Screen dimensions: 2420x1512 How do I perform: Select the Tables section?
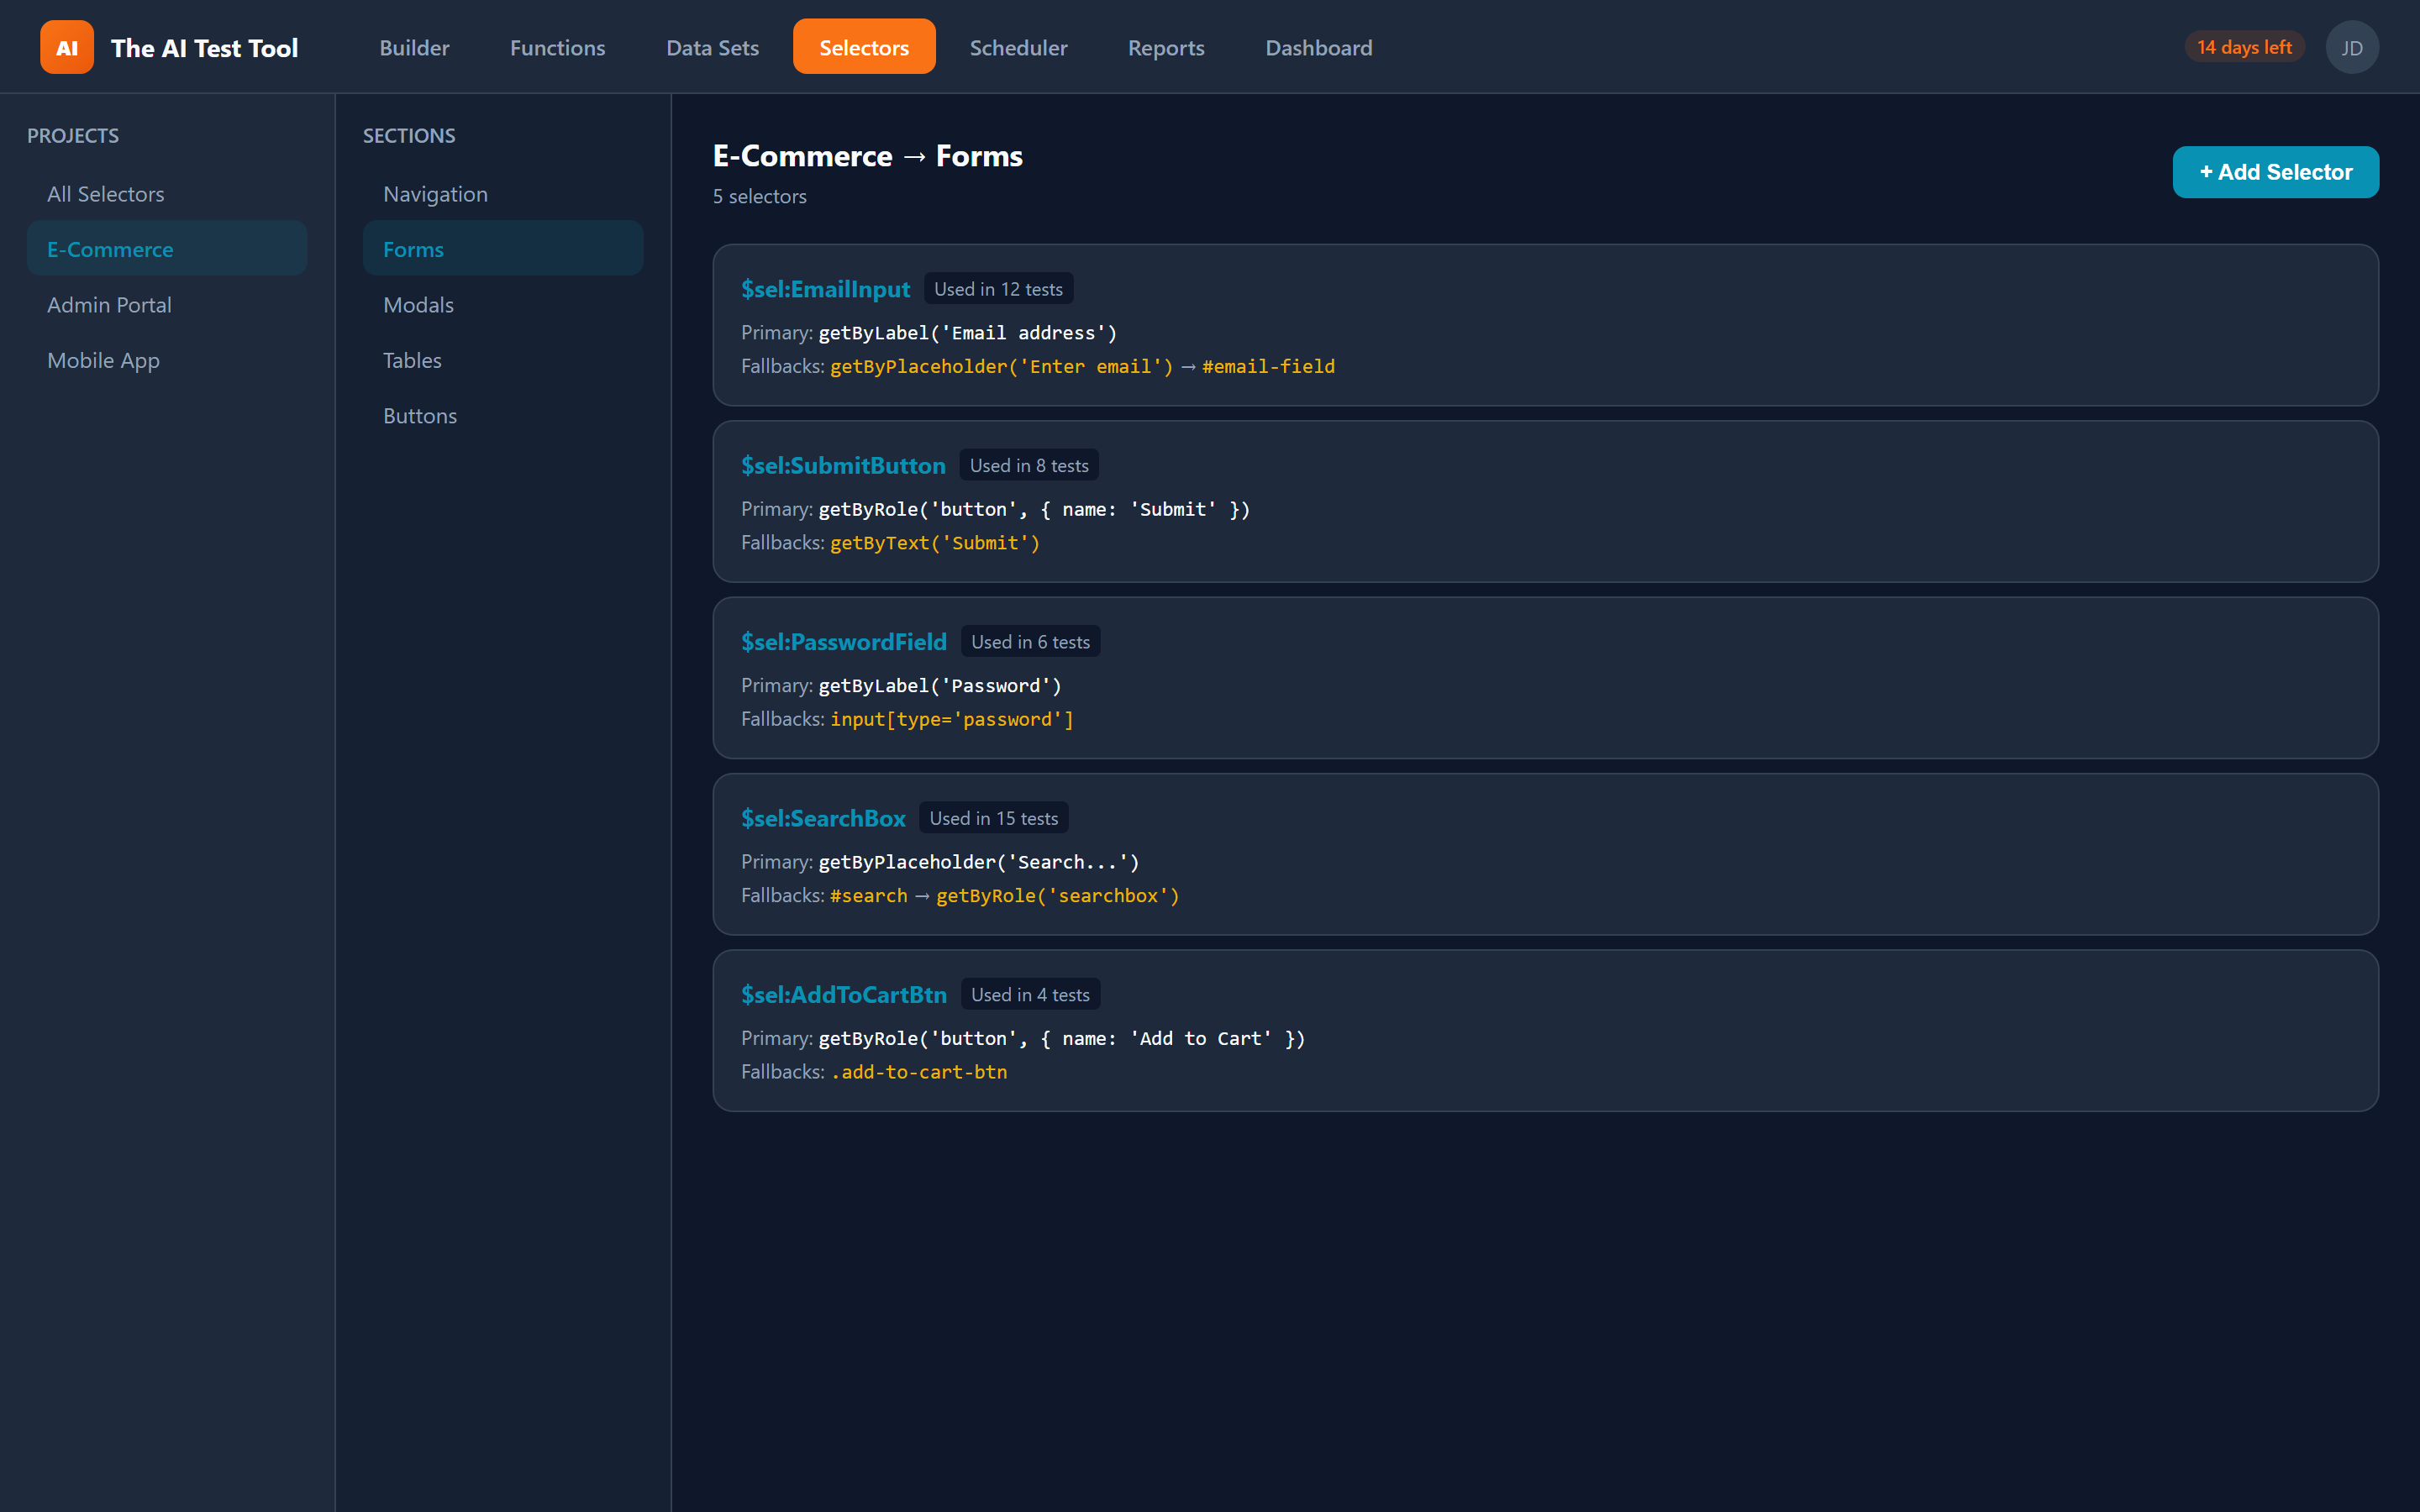click(412, 360)
